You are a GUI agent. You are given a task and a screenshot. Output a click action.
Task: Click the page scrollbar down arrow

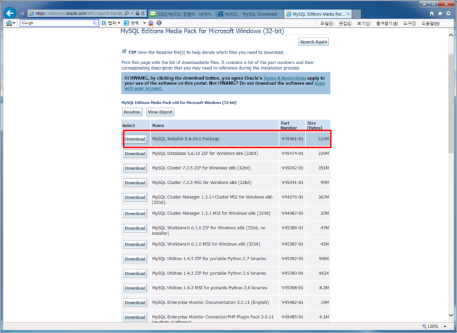click(x=451, y=315)
